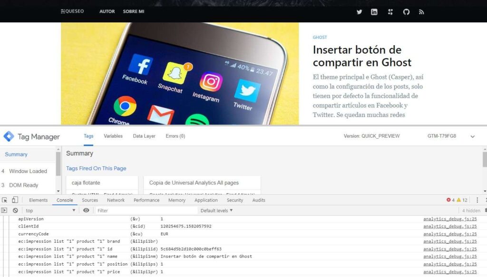
Task: Show console sidebar icon
Action: [4, 210]
